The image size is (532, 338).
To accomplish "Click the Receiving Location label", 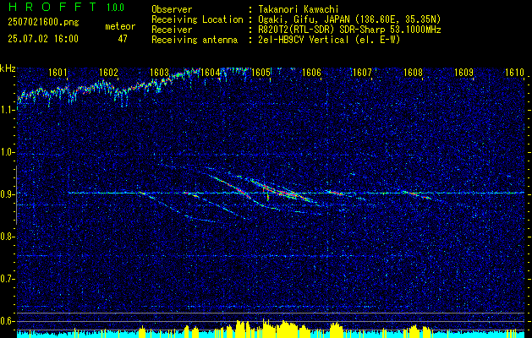I will 197,19.
